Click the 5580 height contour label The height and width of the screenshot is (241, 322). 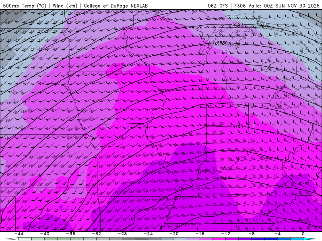(223, 43)
